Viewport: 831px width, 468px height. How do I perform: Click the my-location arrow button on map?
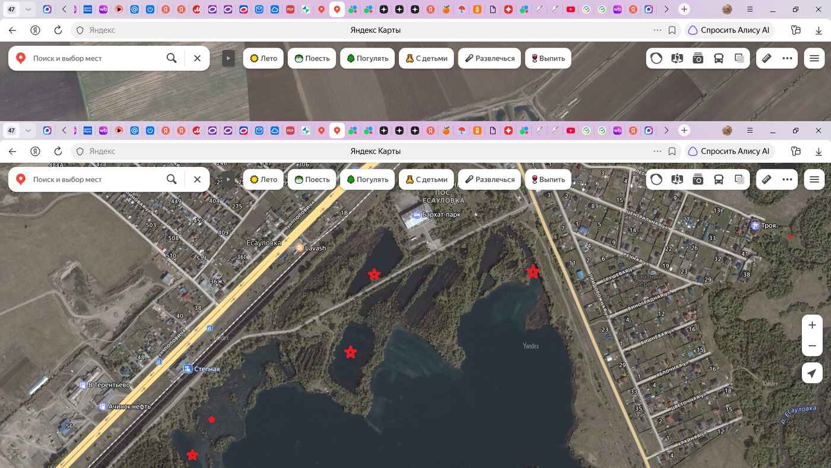(x=812, y=373)
